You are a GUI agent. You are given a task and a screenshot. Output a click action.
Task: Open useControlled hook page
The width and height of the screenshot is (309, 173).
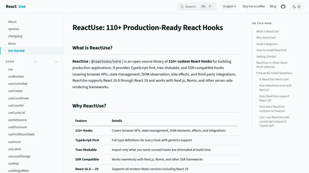[x=17, y=84]
